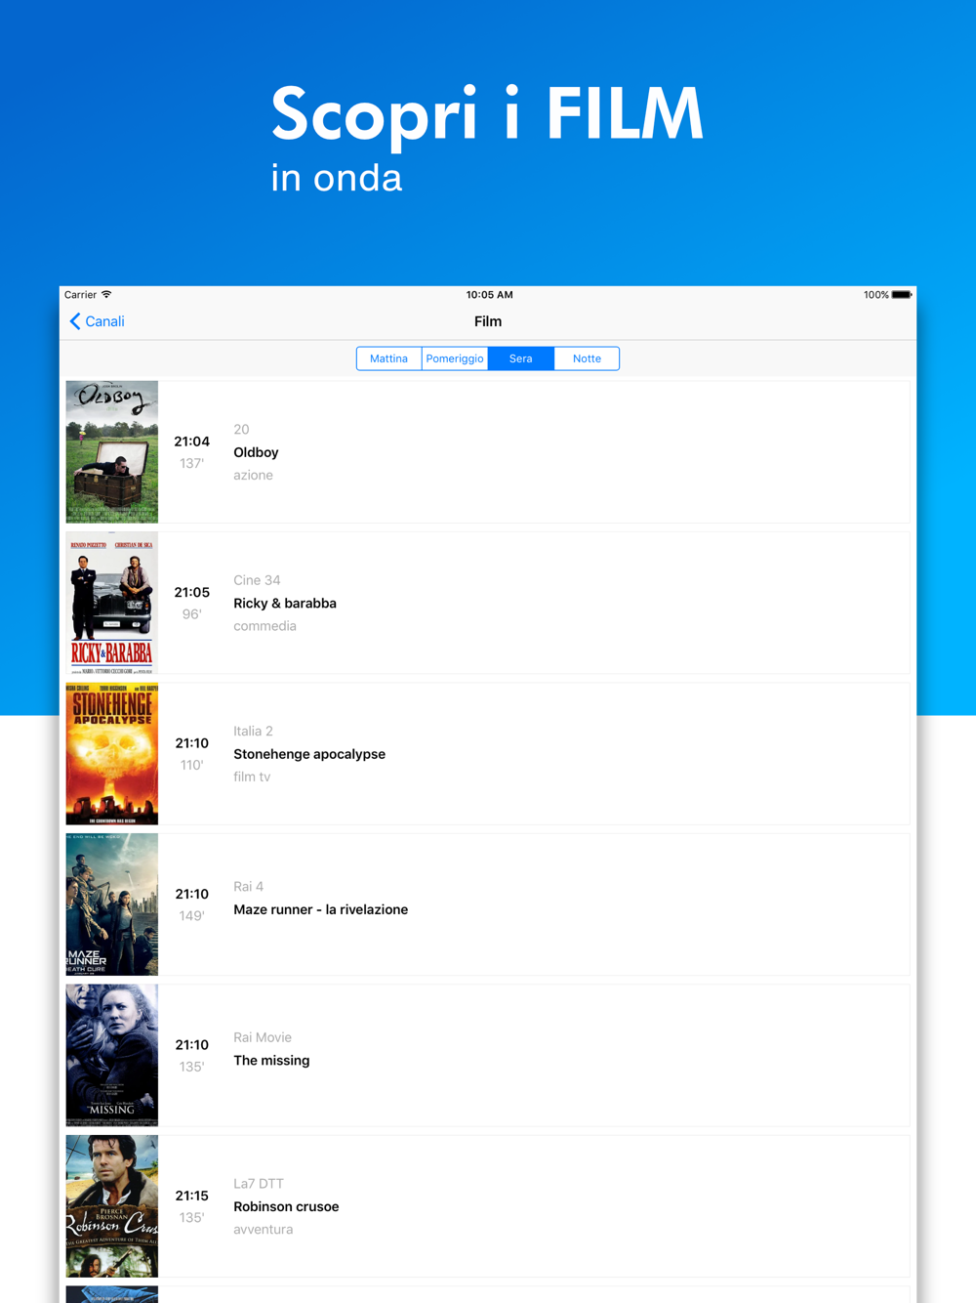Screen dimensions: 976x1303
Task: Click the 21:04 start time
Action: pyautogui.click(x=192, y=441)
